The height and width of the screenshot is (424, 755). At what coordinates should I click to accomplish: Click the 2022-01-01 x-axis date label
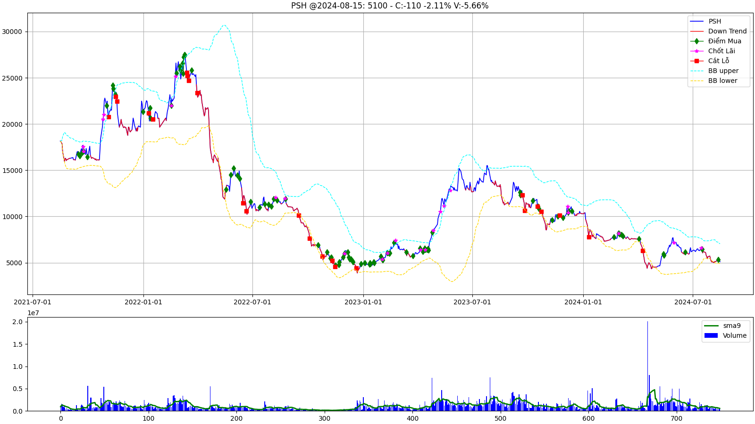pos(143,302)
